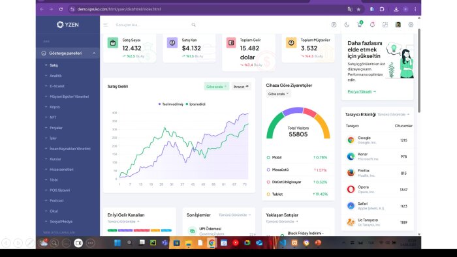Click the Safari browser logo
This screenshot has height=257, width=457.
351,205
